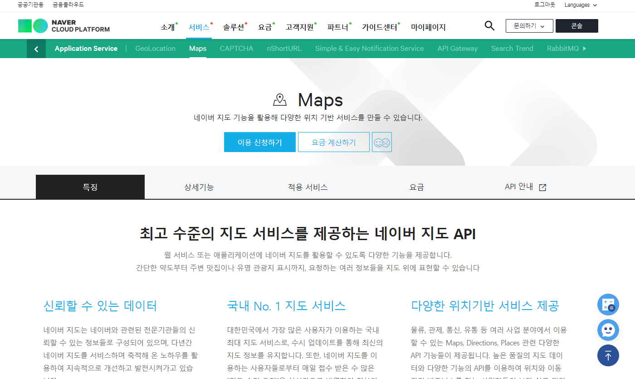Viewport: 635px width, 379px height.
Task: Click the scroll-to-top arrow button
Action: click(608, 355)
